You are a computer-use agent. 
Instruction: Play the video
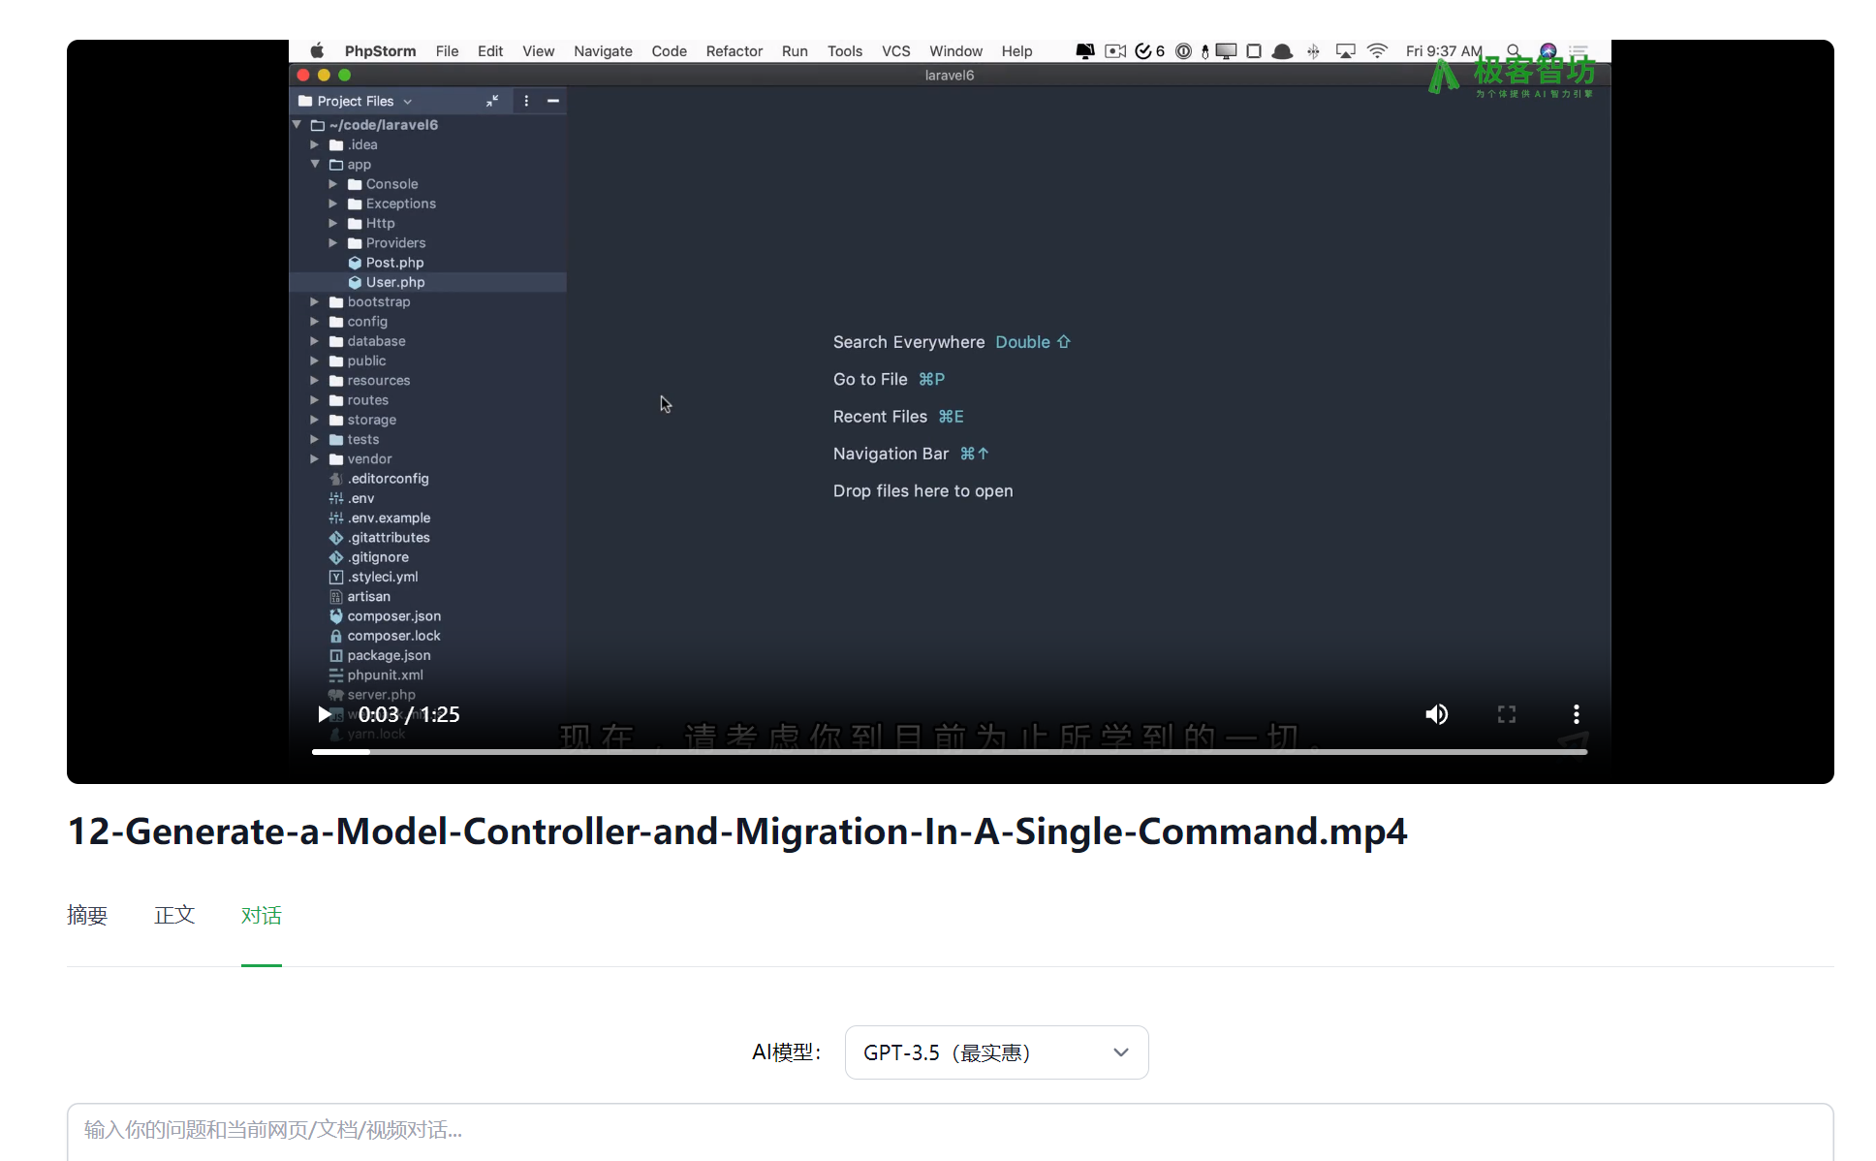[x=325, y=714]
